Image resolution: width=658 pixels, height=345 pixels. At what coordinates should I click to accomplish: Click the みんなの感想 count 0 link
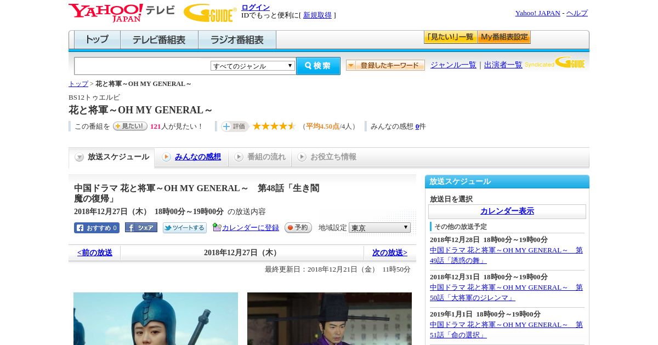tap(417, 127)
